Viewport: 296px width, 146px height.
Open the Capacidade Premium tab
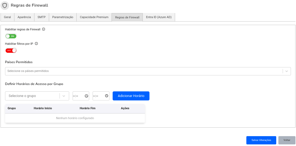click(94, 17)
